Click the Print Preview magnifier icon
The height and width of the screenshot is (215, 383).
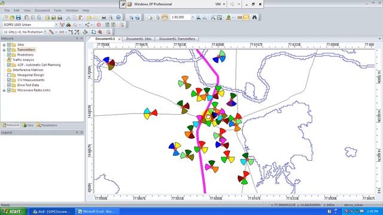pos(111,17)
